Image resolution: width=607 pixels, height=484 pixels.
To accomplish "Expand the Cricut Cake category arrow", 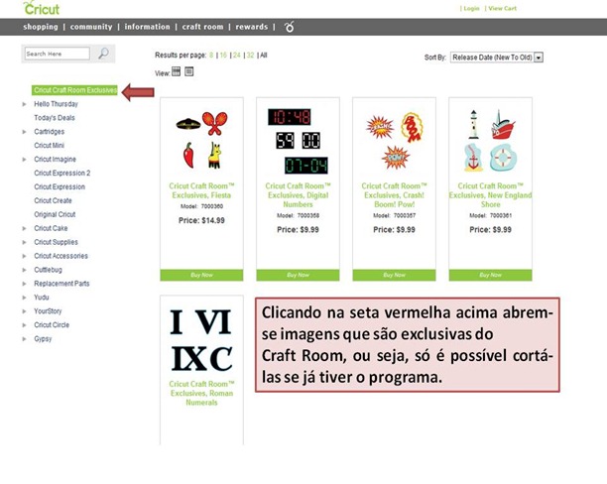I will 24,228.
